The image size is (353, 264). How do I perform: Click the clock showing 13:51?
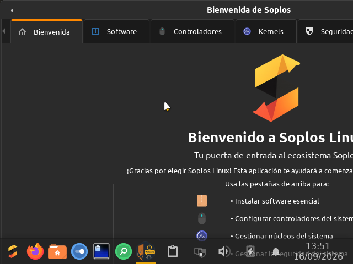(x=318, y=251)
